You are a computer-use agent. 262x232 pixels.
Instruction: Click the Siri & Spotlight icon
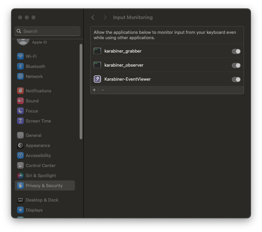(x=20, y=175)
